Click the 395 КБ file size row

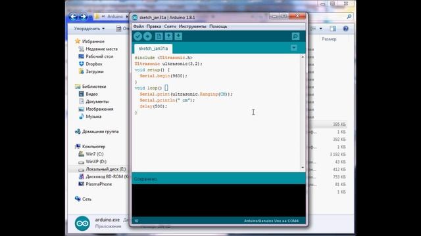tap(339, 125)
